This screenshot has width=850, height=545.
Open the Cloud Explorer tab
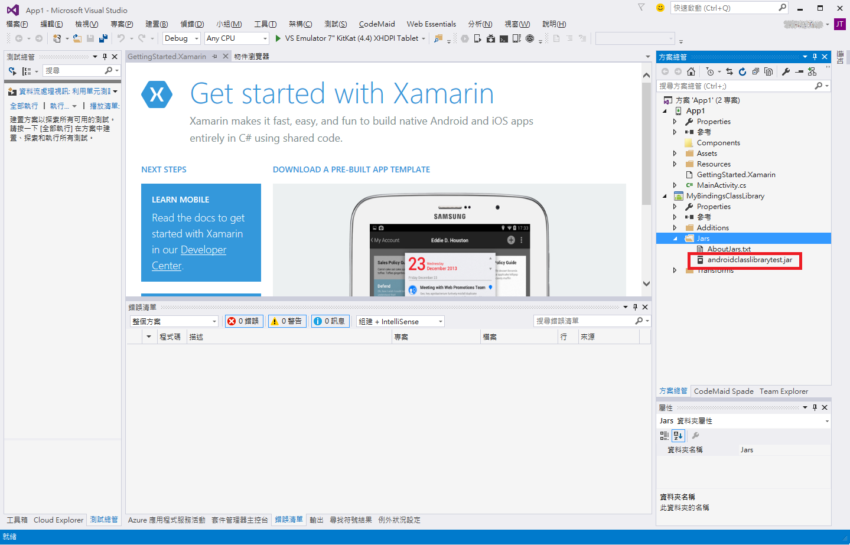58,520
